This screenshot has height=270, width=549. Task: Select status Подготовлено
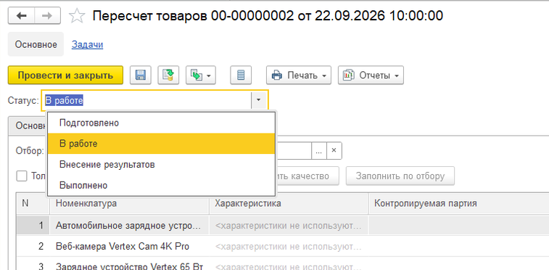pyautogui.click(x=161, y=123)
